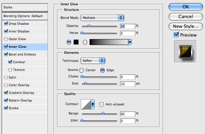Open the Drop Shadow settings entry
The height and width of the screenshot is (134, 205).
point(19,24)
